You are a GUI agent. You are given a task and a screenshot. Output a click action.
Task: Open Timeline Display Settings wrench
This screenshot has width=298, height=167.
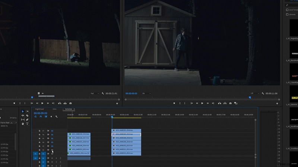(57, 117)
